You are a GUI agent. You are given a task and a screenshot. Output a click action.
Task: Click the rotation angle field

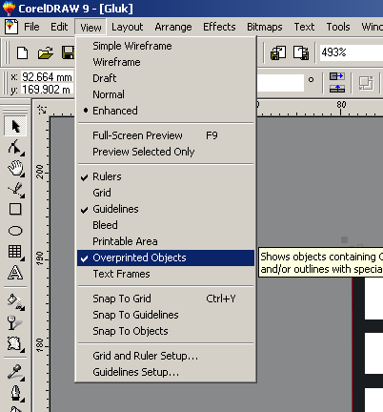click(280, 83)
